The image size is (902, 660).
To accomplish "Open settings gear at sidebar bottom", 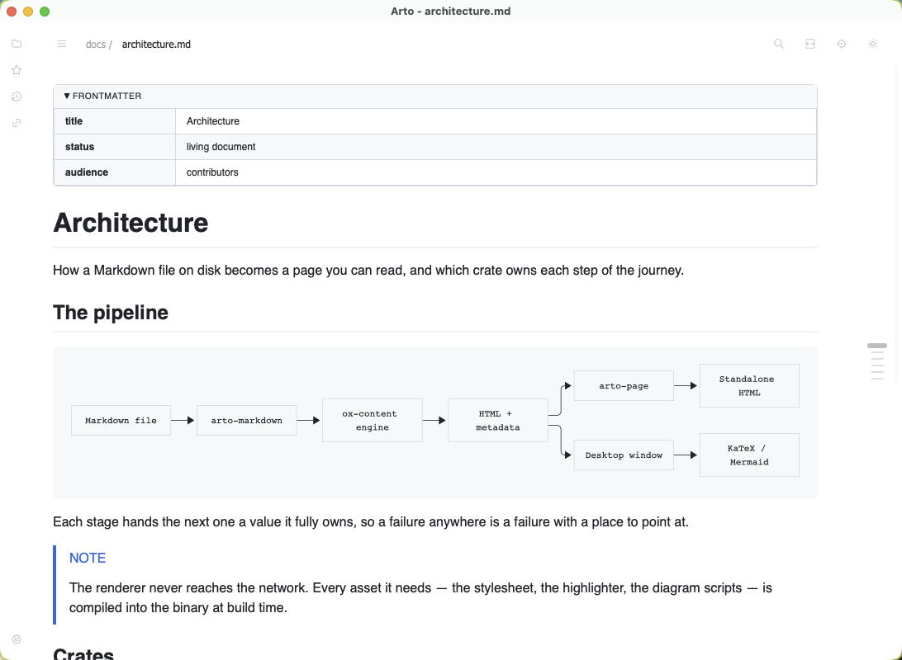I will tap(17, 639).
